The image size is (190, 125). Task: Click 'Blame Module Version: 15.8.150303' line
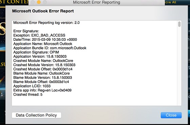[43, 78]
